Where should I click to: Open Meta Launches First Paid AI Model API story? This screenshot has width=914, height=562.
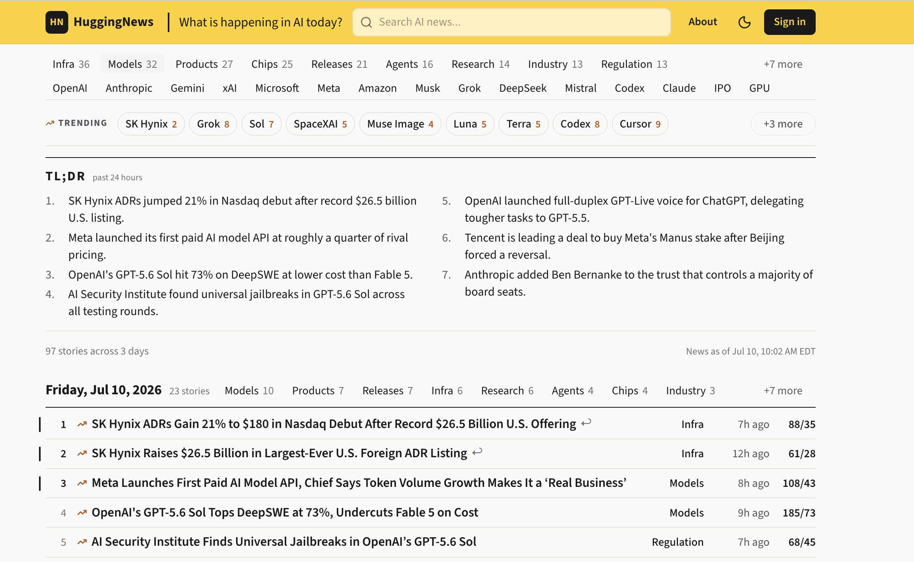coord(359,483)
